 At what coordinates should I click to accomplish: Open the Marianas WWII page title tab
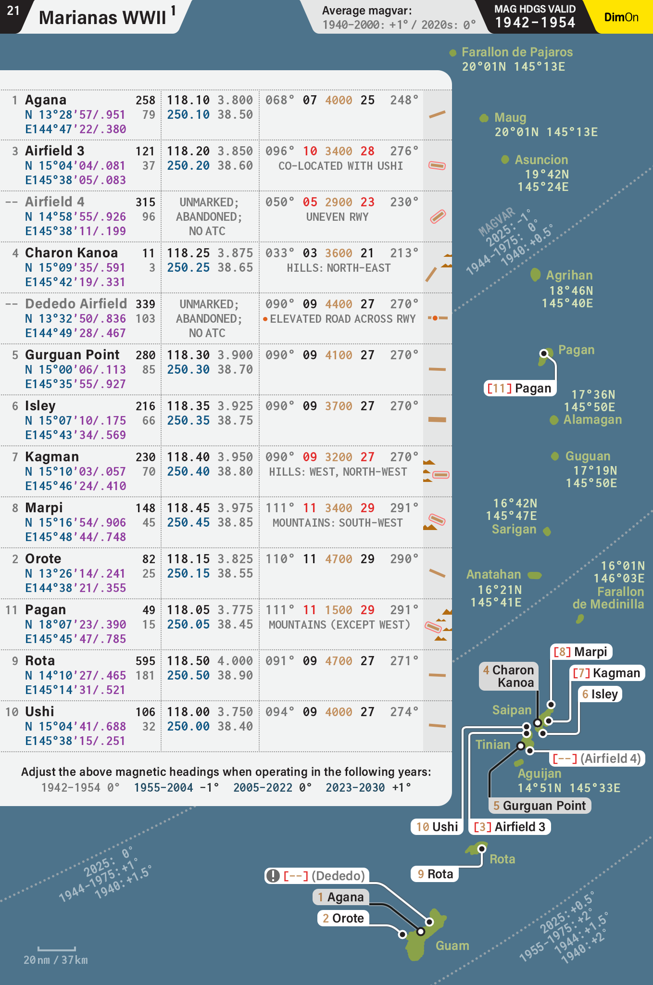[x=107, y=17]
